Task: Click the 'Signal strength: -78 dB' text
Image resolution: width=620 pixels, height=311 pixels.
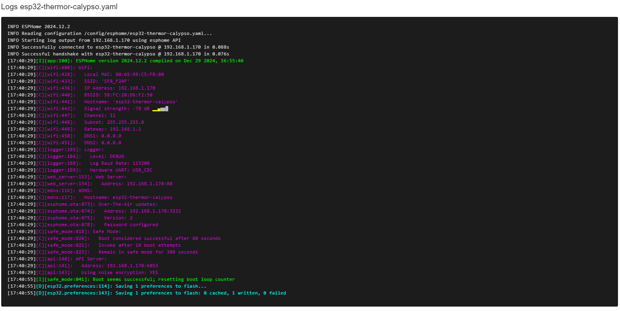Action: pos(117,108)
